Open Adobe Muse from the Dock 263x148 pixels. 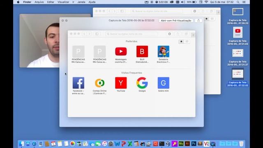pyautogui.click(x=181, y=144)
